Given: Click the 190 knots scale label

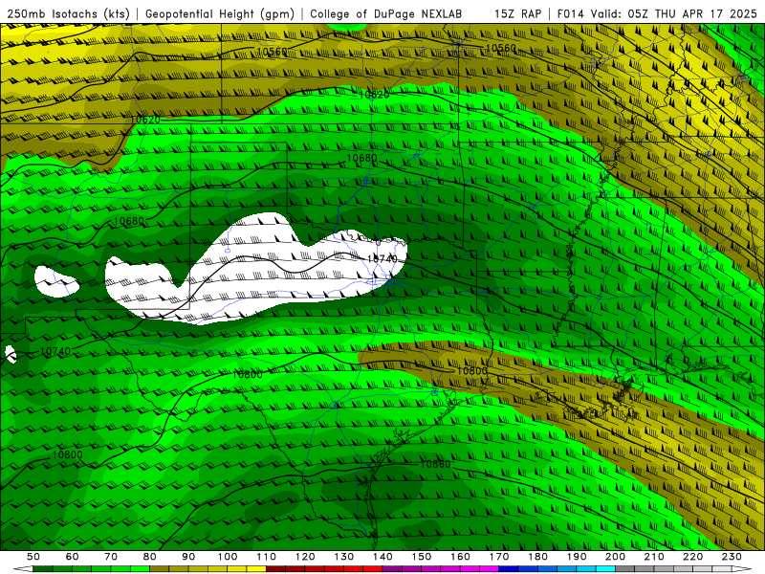Looking at the screenshot, I should (577, 557).
